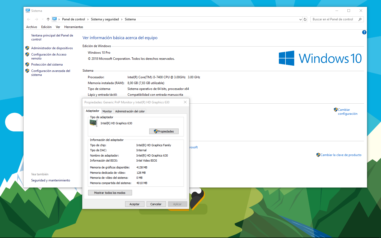Click the shield icon beside 'Cambiar la clave de producto'
The width and height of the screenshot is (381, 238).
click(x=318, y=155)
